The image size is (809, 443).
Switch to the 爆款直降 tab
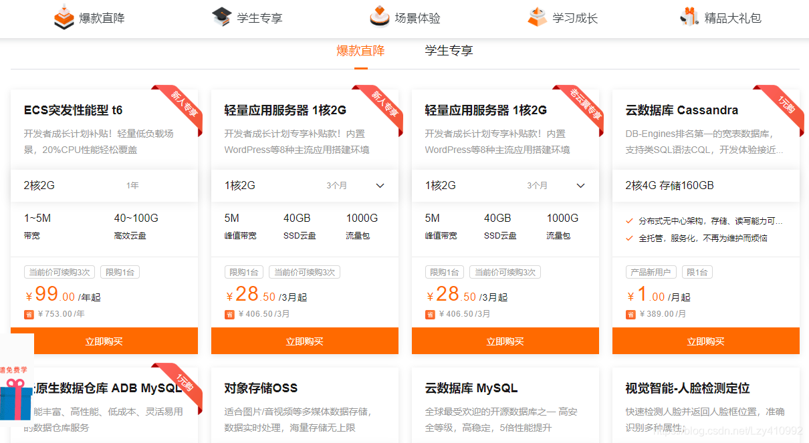coord(360,51)
